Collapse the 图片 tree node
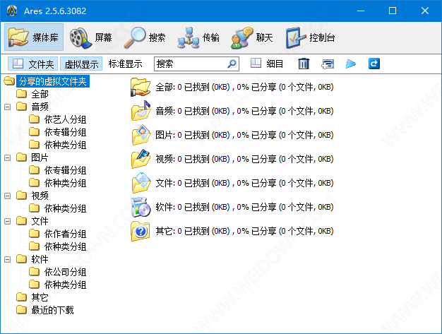442x334 pixels. [8, 157]
